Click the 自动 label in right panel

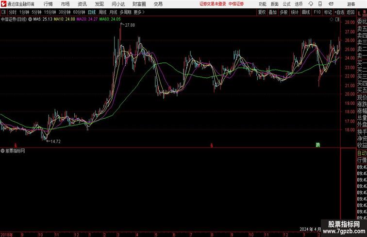click(x=362, y=153)
